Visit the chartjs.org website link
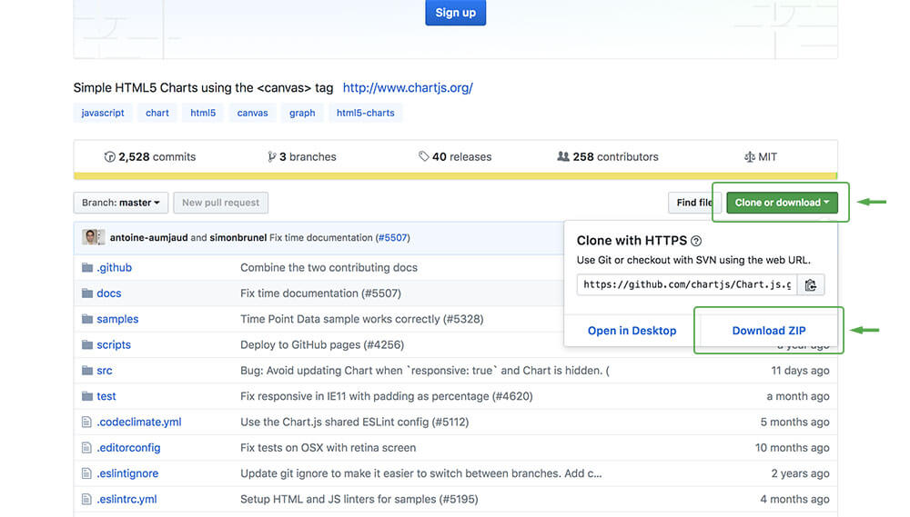The width and height of the screenshot is (910, 517). (408, 88)
